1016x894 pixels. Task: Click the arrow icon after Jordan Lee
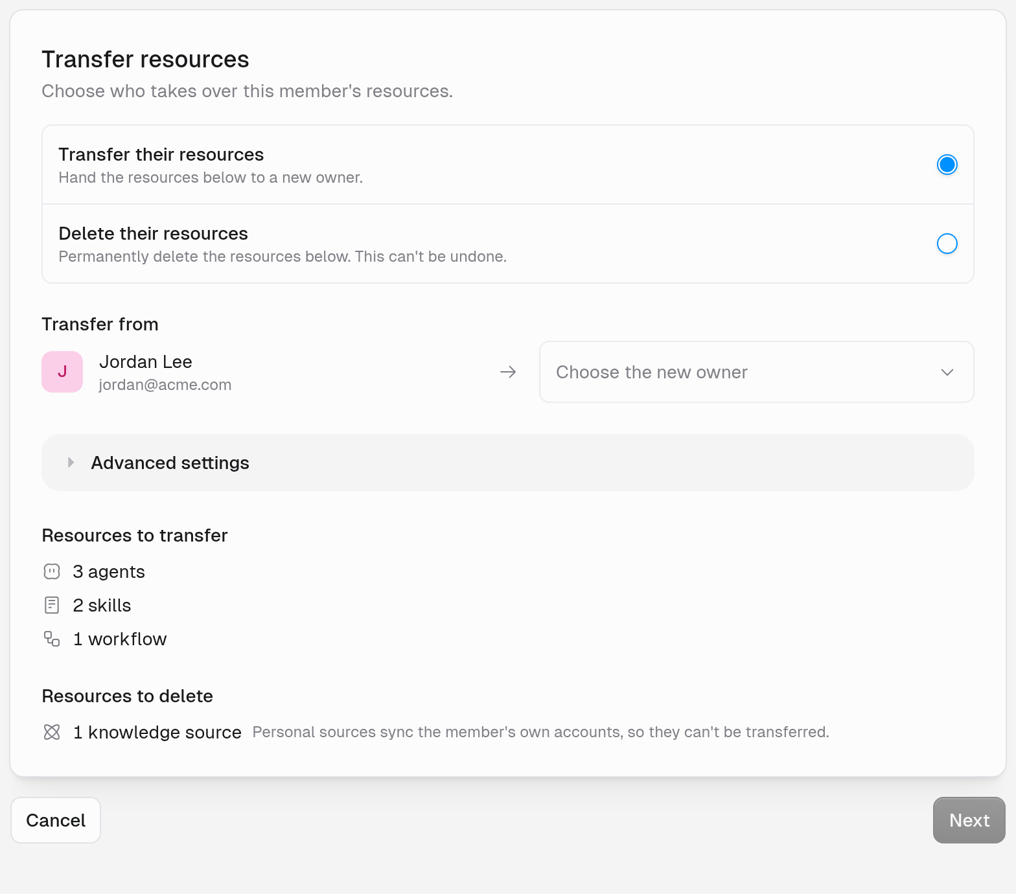(508, 372)
